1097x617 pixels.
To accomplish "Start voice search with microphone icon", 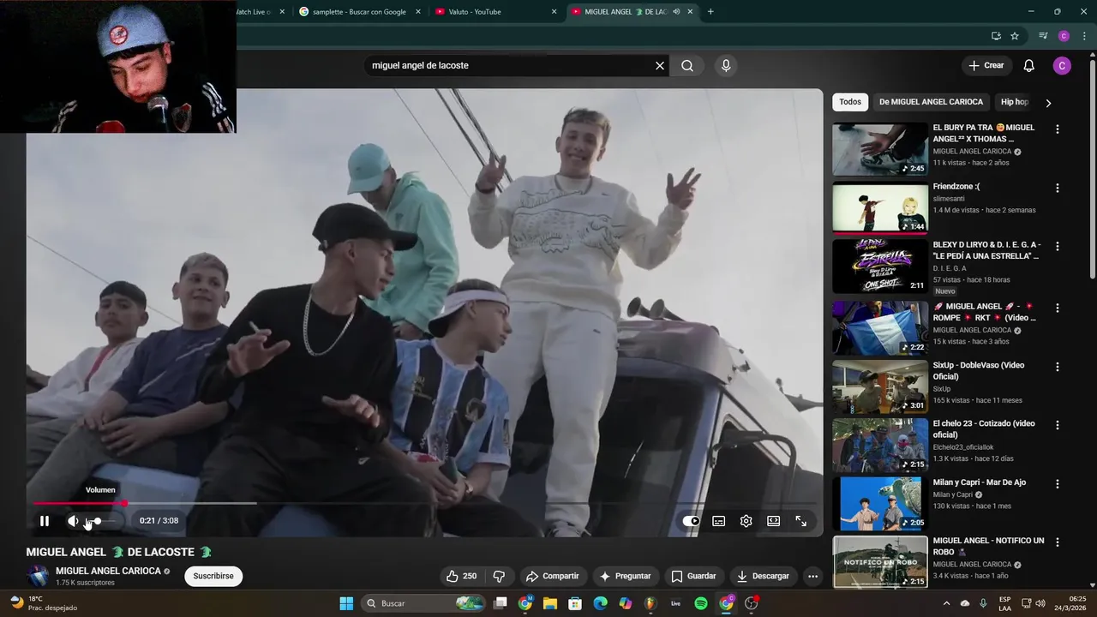I will click(x=726, y=66).
